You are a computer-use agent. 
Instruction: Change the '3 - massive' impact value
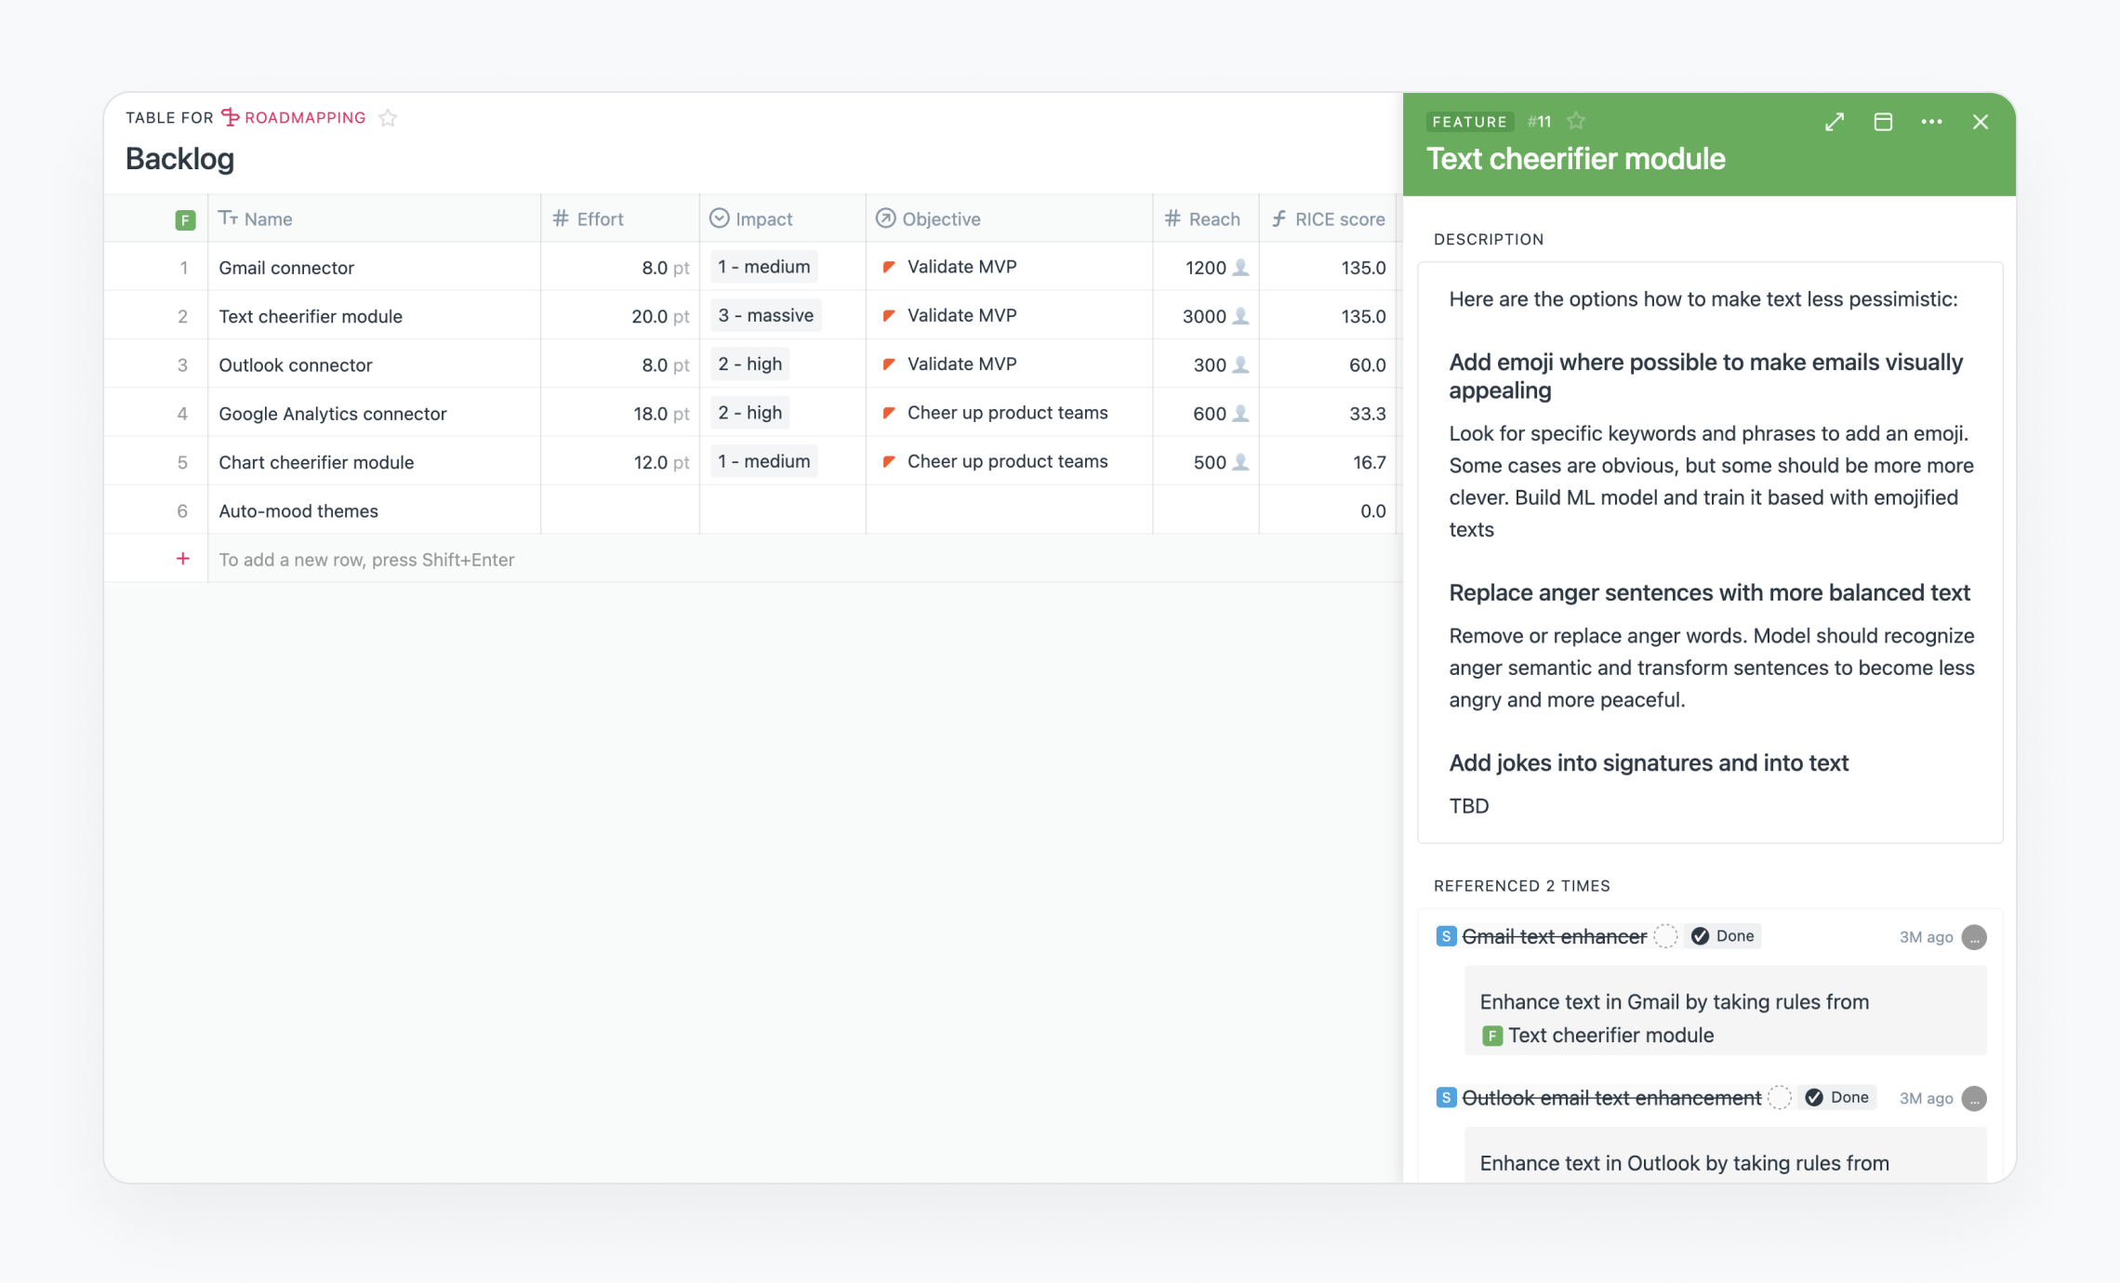pos(765,315)
